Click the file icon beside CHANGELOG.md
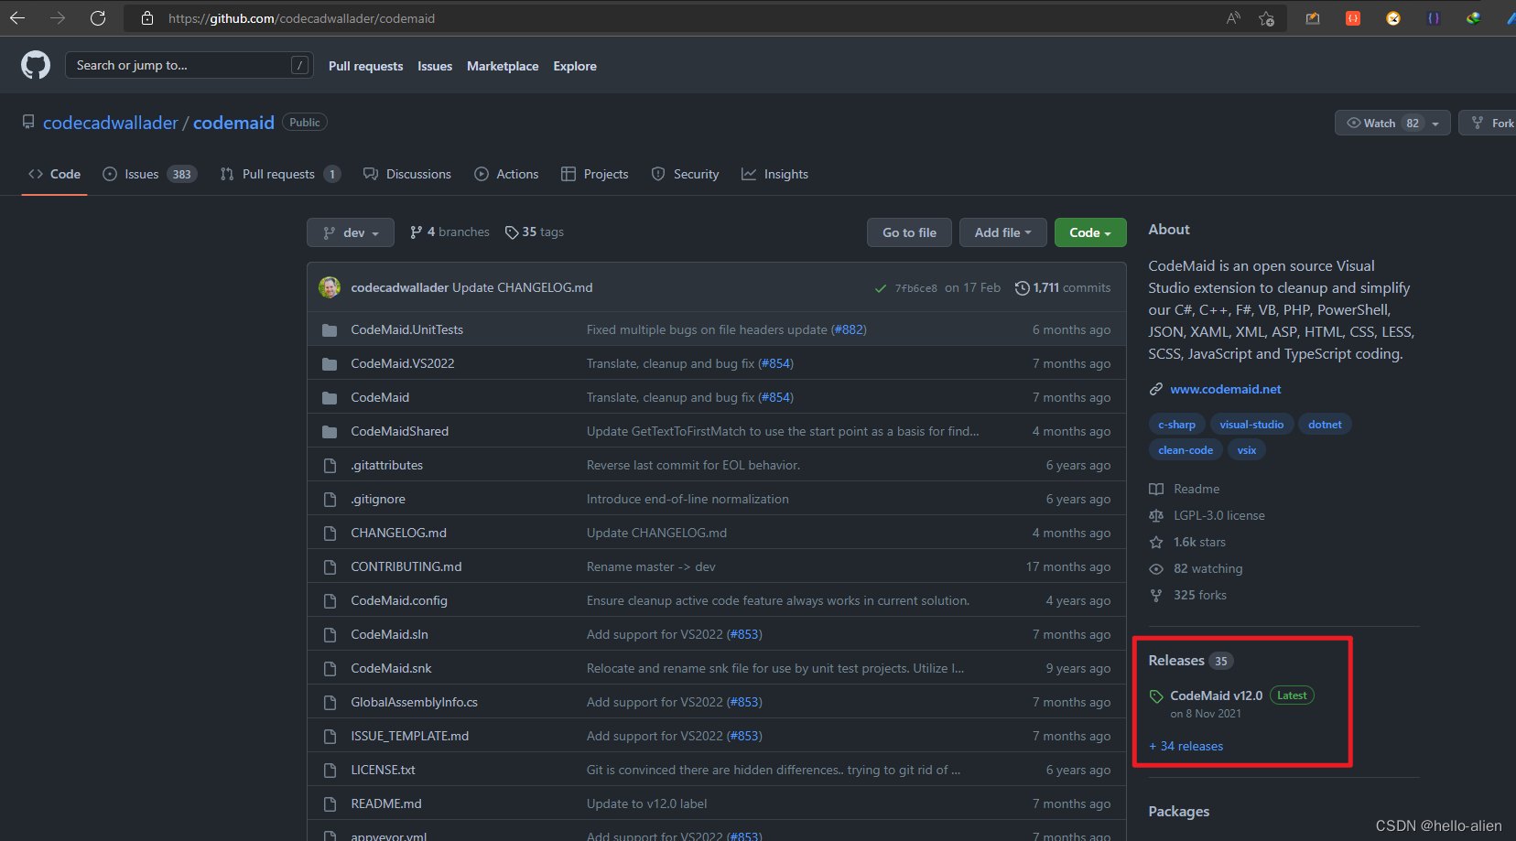The image size is (1516, 841). point(330,533)
